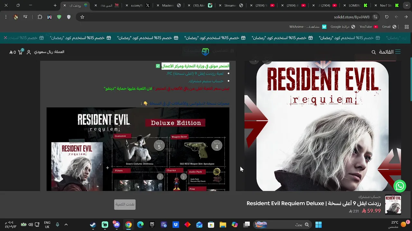Open the خرائط Google bookmark
The height and width of the screenshot is (231, 412).
click(343, 27)
